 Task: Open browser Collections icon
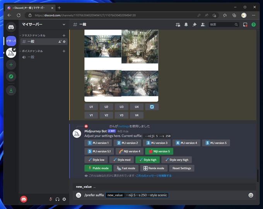click(234, 15)
